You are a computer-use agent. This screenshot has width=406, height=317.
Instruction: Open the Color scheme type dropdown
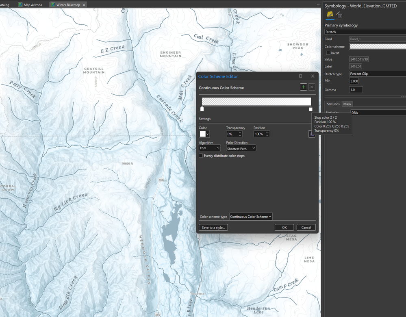[x=251, y=217]
